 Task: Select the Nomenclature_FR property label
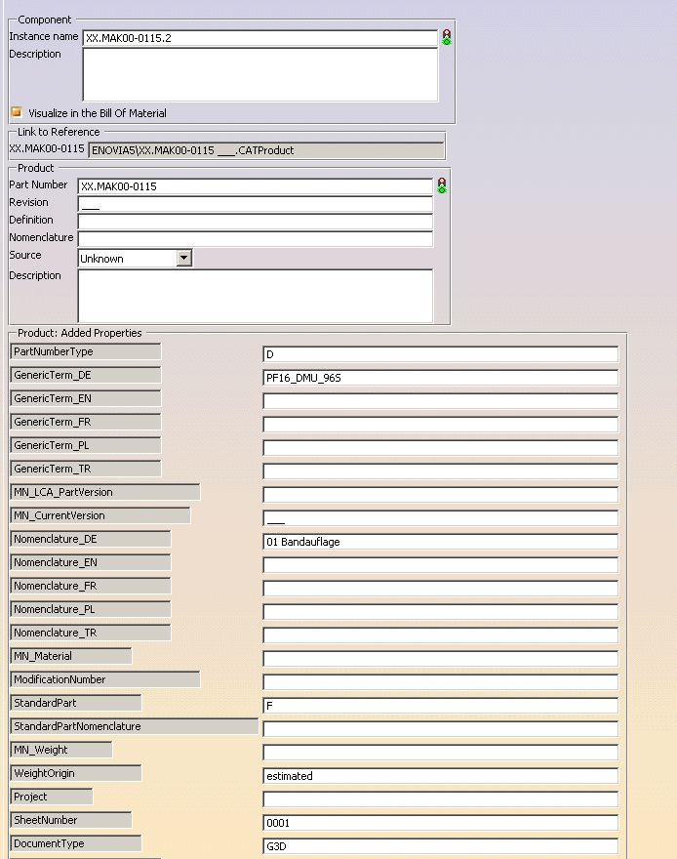pos(91,586)
